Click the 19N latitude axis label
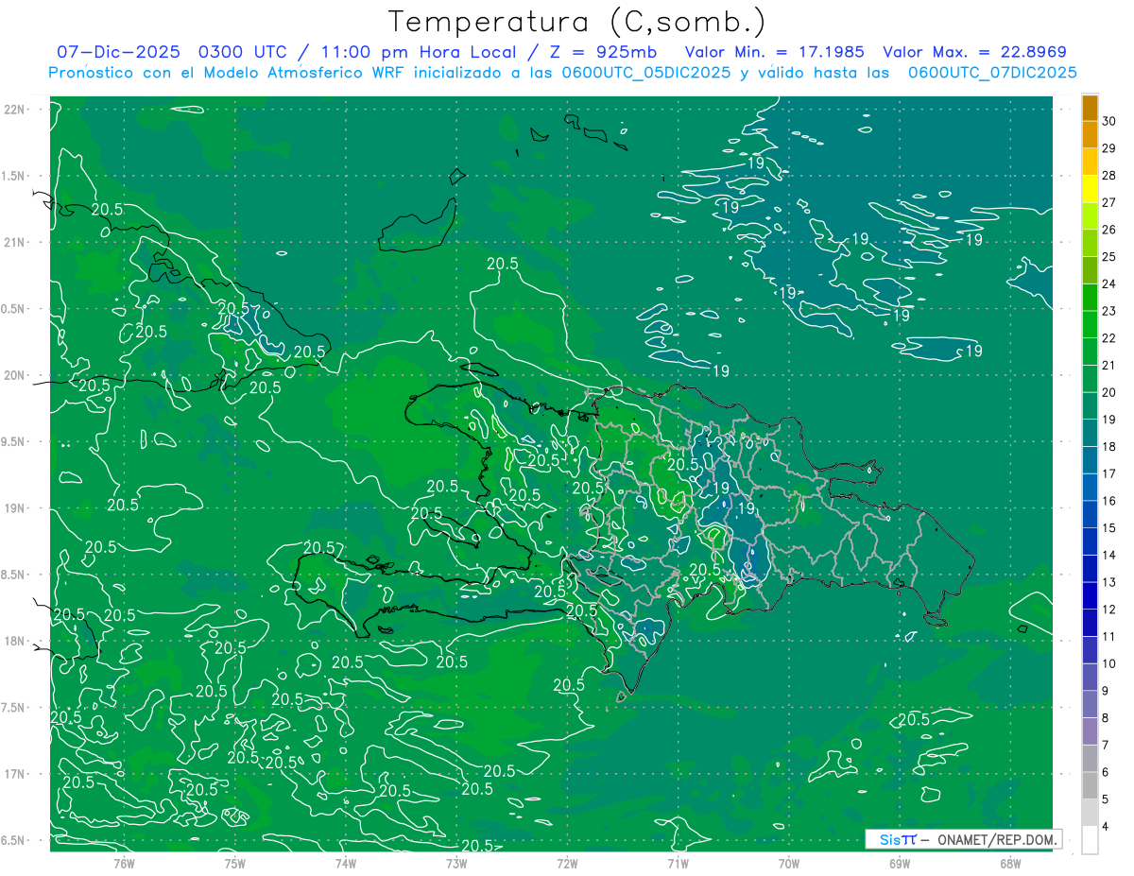The image size is (1134, 876). [x=16, y=508]
